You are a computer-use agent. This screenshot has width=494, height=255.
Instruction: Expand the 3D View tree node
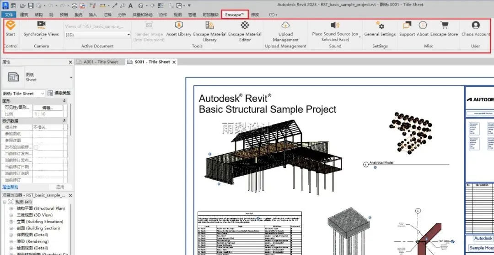11,215
